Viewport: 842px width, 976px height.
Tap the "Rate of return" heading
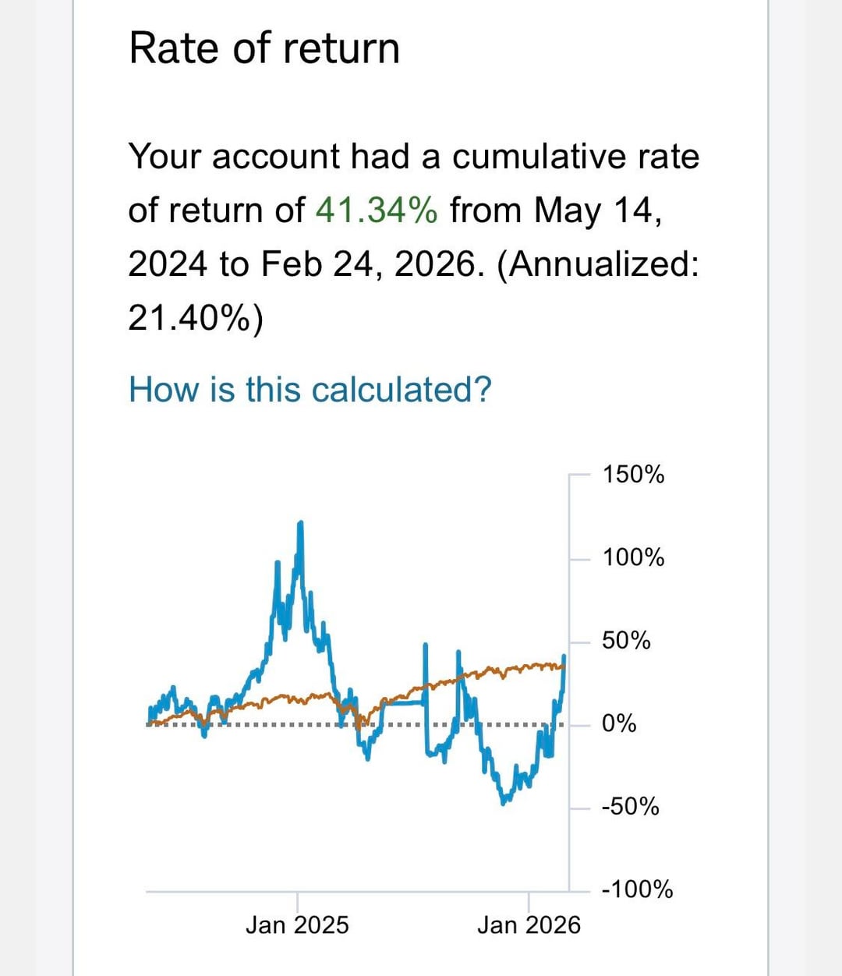[x=264, y=48]
